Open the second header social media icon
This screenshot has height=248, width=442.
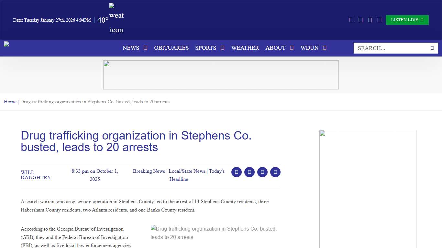tap(360, 20)
